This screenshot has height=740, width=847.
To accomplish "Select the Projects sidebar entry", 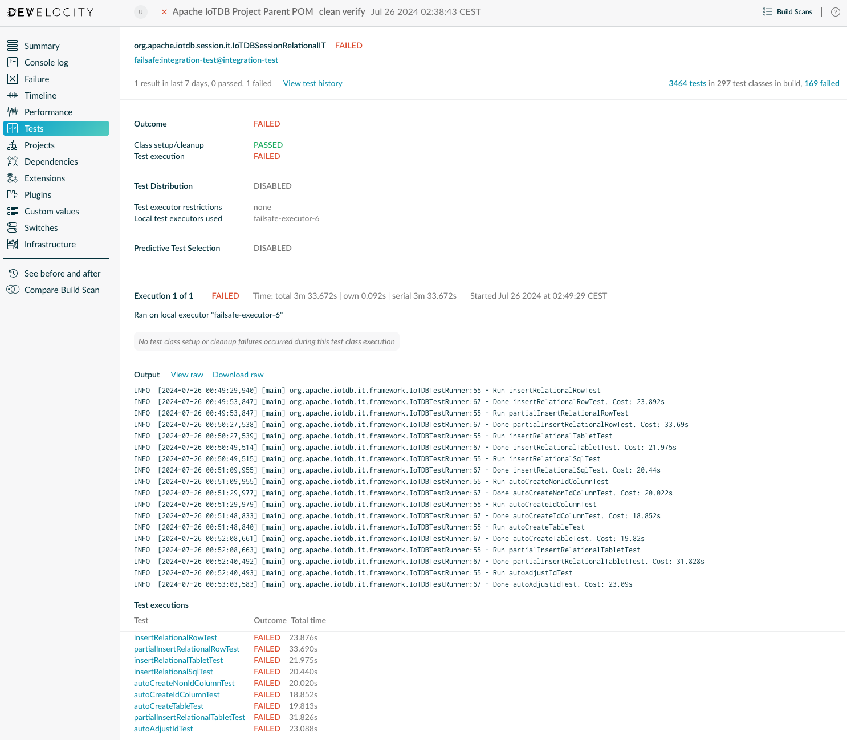I will click(39, 145).
